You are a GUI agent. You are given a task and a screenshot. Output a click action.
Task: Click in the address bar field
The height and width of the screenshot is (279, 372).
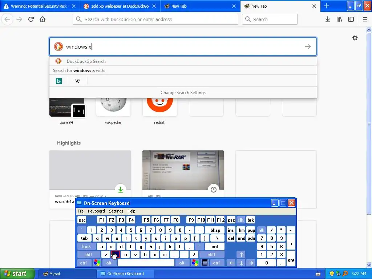(x=155, y=19)
